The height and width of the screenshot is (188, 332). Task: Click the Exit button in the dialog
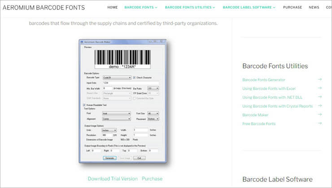pyautogui.click(x=140, y=158)
